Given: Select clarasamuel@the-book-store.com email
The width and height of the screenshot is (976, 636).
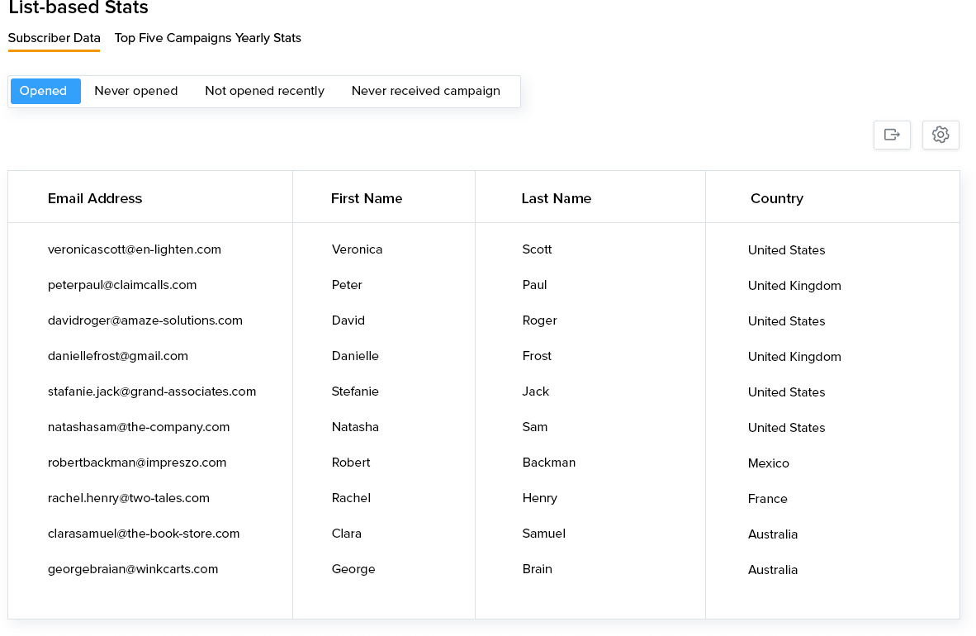Looking at the screenshot, I should [x=144, y=534].
